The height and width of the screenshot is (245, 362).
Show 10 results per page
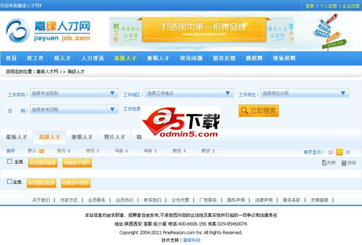coord(330,152)
